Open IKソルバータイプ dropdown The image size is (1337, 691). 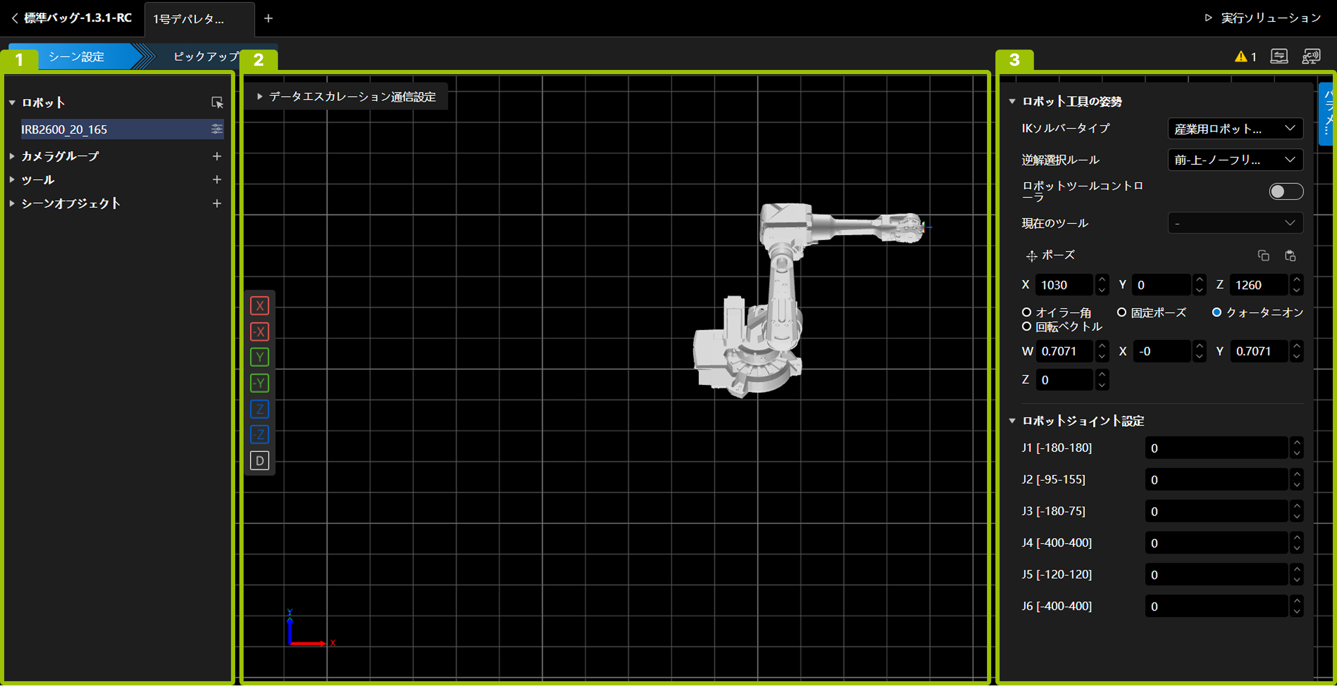pos(1235,129)
